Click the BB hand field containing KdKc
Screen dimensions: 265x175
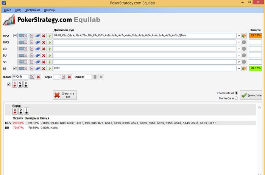coord(145,68)
